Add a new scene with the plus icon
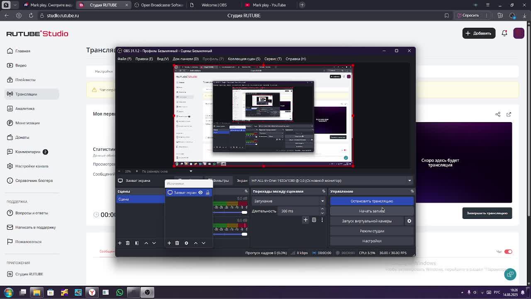The image size is (531, 299). [120, 243]
